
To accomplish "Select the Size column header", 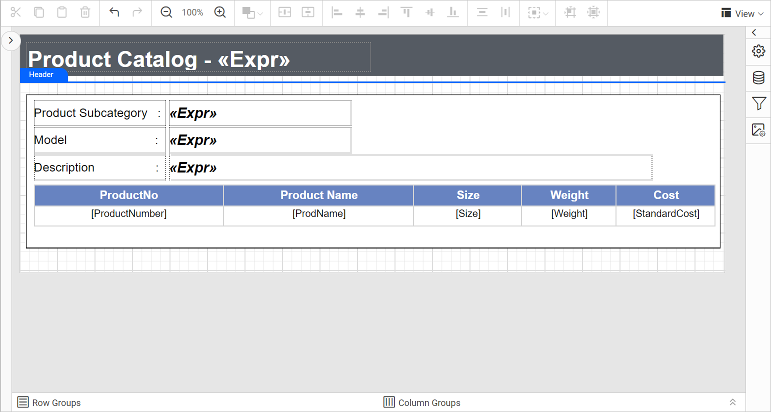I will [467, 195].
